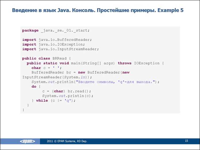
Task: Click the do keyword line
Action: coord(36,86)
